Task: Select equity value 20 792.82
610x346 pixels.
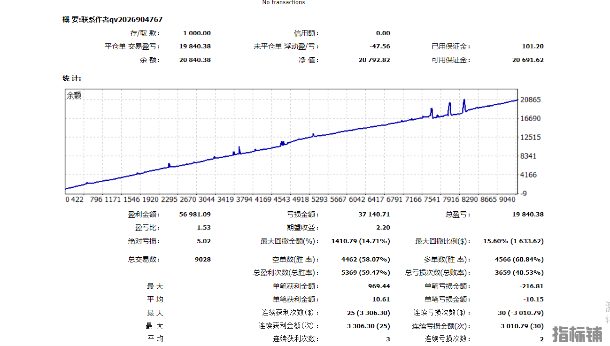Action: 374,60
